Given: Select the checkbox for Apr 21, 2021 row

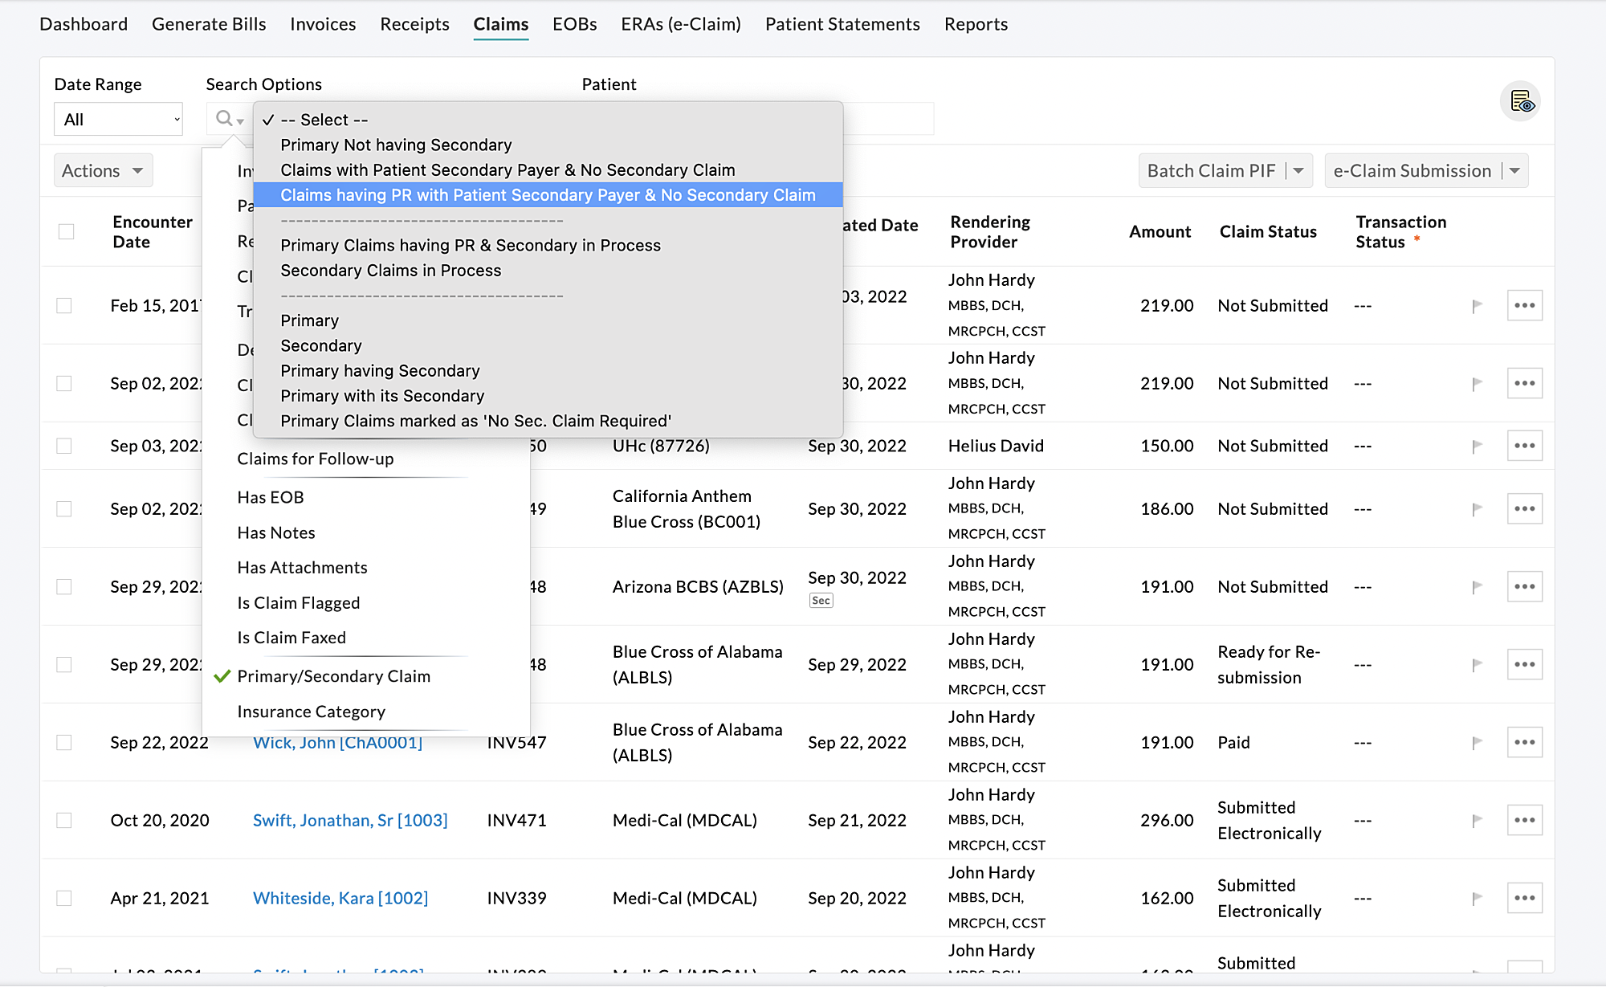Looking at the screenshot, I should click(x=64, y=898).
